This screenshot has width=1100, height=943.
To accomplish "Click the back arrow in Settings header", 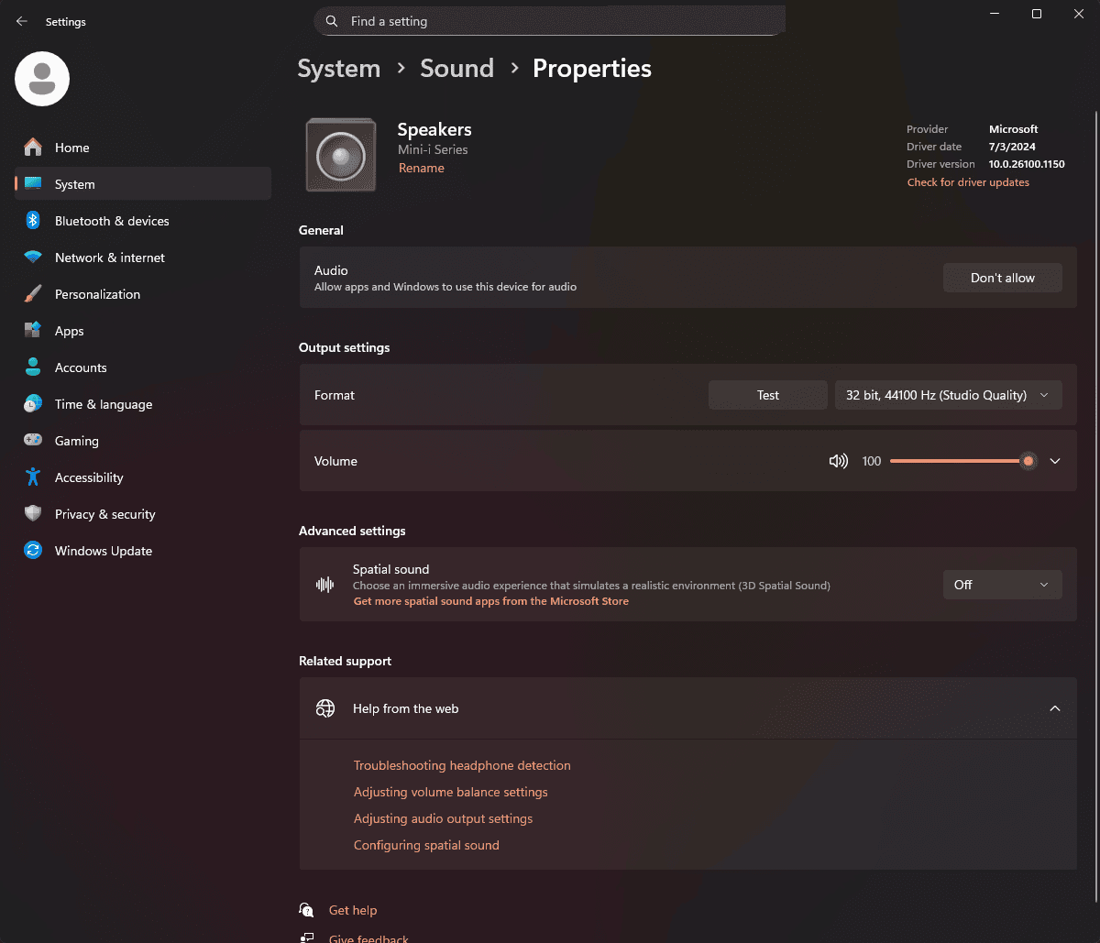I will (x=22, y=21).
